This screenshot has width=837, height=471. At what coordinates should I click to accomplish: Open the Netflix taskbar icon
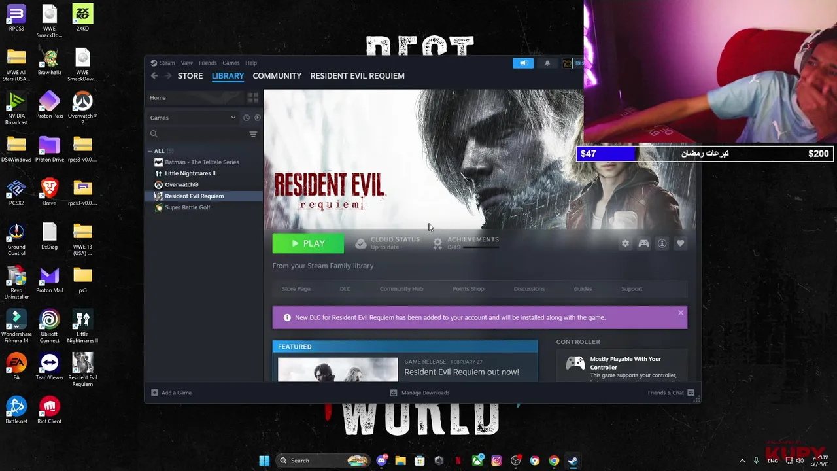click(x=458, y=461)
